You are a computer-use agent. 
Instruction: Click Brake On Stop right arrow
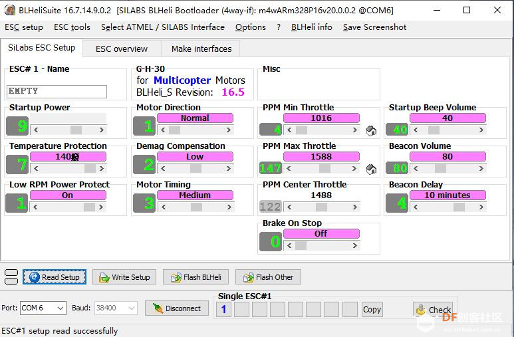point(354,245)
